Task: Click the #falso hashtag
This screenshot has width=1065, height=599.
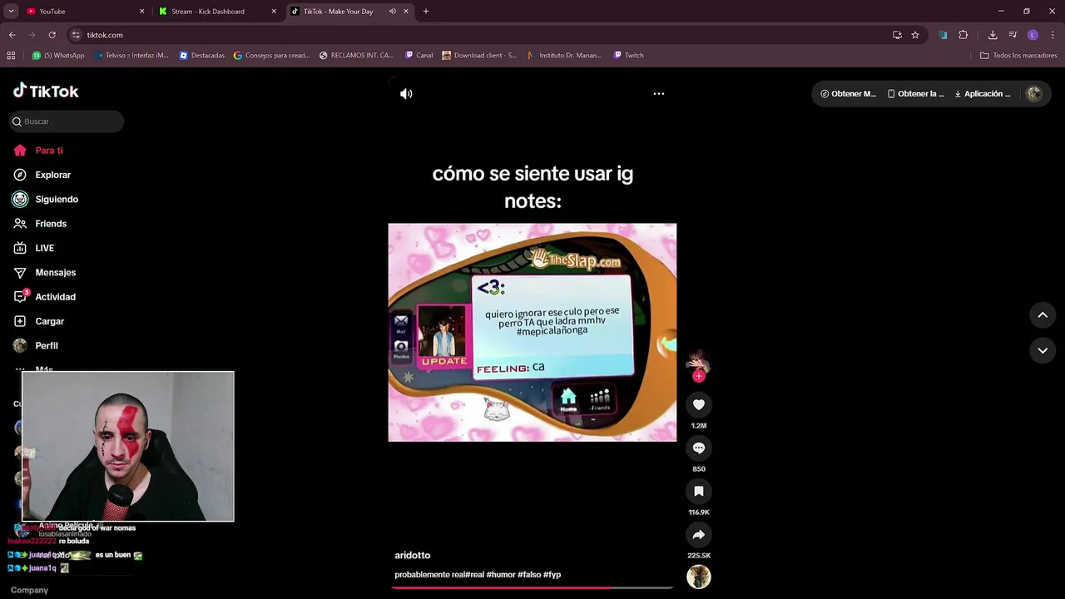Action: pos(529,575)
